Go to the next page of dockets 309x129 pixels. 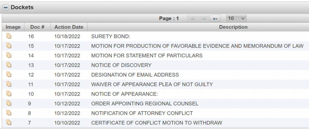(215, 19)
